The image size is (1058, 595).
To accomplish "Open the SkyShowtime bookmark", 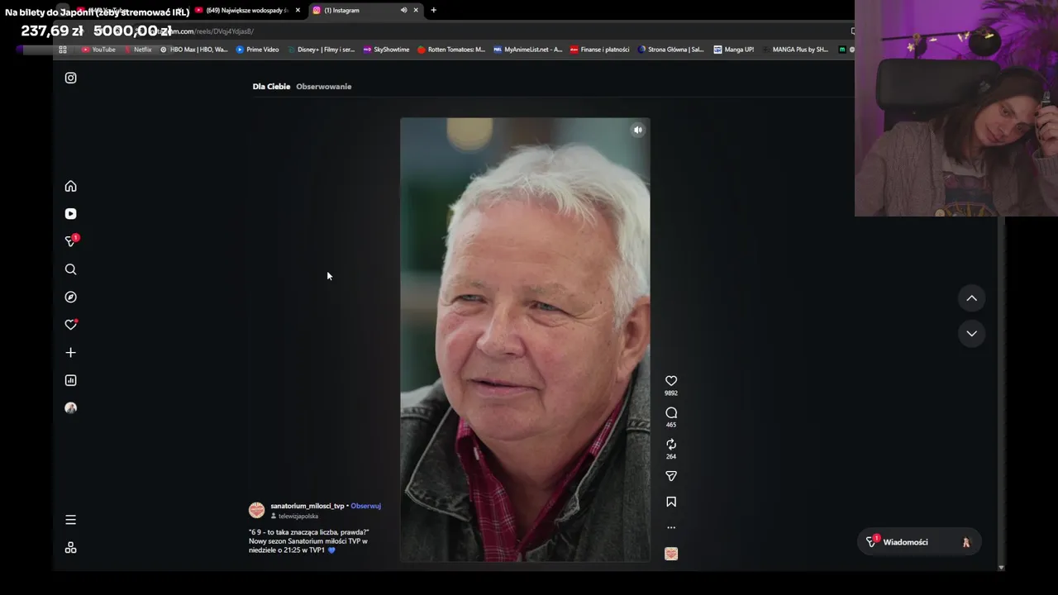I will pos(387,50).
